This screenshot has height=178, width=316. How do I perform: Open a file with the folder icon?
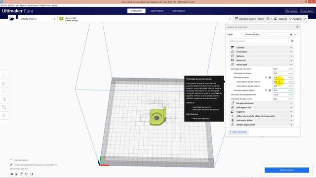pyautogui.click(x=12, y=19)
